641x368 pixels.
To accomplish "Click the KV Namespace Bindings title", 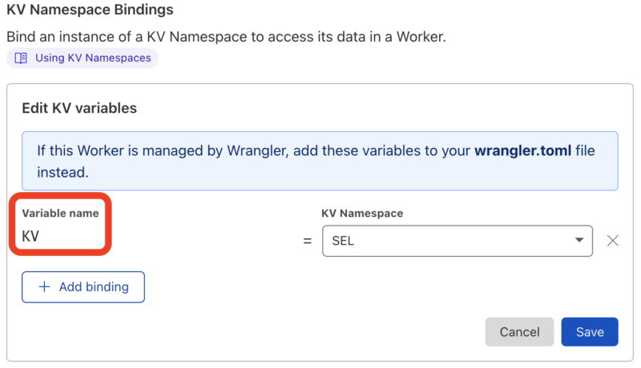I will click(x=90, y=11).
